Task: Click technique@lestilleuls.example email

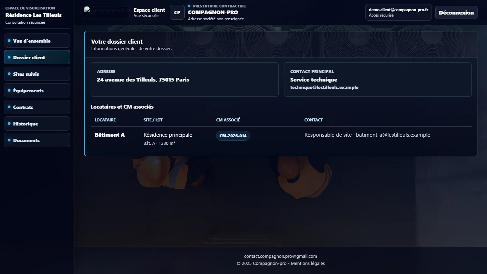Action: 324,87
